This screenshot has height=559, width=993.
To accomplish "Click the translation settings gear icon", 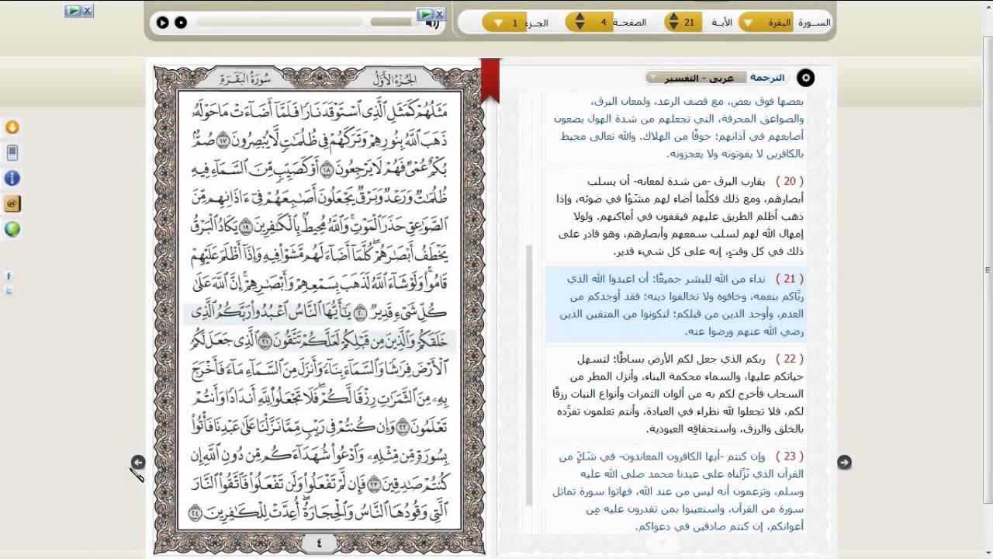I will 806,78.
